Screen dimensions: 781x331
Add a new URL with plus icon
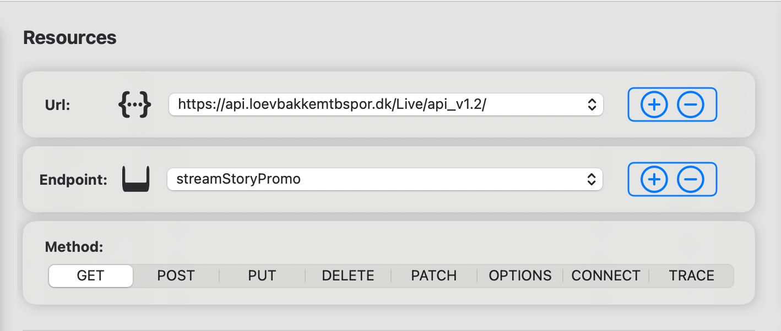click(x=654, y=104)
